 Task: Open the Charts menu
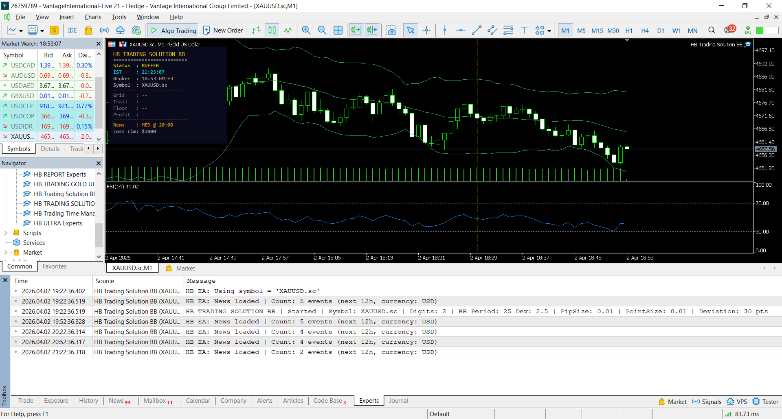pyautogui.click(x=93, y=17)
